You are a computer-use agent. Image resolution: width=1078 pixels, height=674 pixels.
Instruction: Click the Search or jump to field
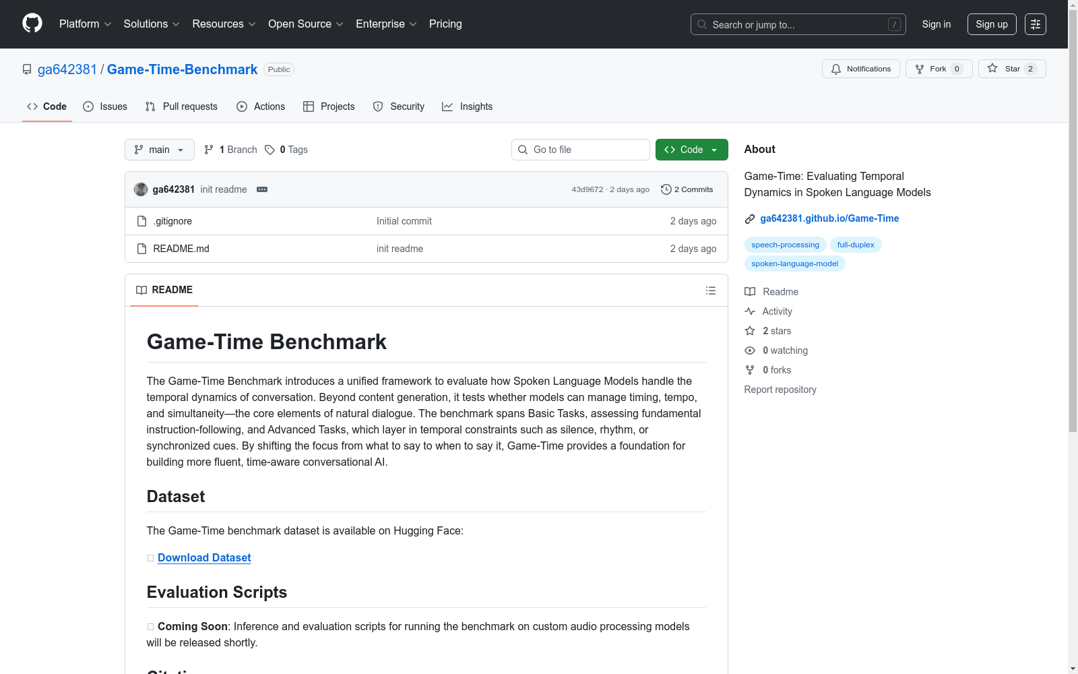click(798, 24)
